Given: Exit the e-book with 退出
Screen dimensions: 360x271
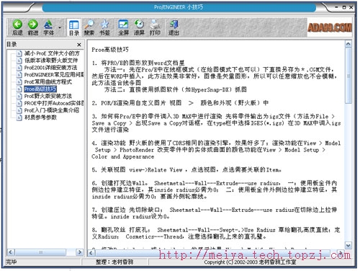Looking at the screenshot, I should pos(174,27).
